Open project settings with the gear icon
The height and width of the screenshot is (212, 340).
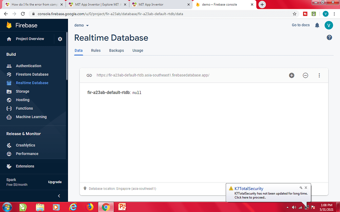[x=60, y=39]
